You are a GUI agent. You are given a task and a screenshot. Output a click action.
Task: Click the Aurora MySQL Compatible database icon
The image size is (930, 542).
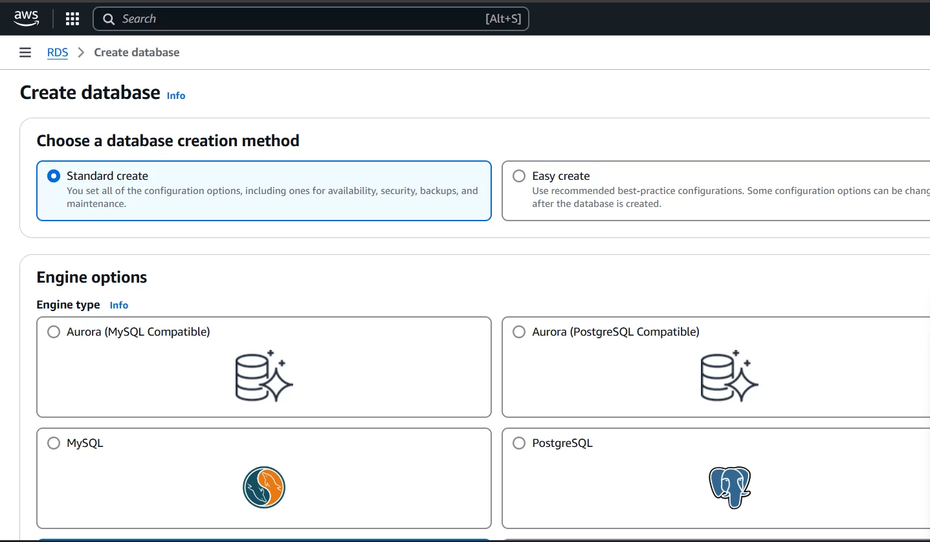(x=264, y=376)
